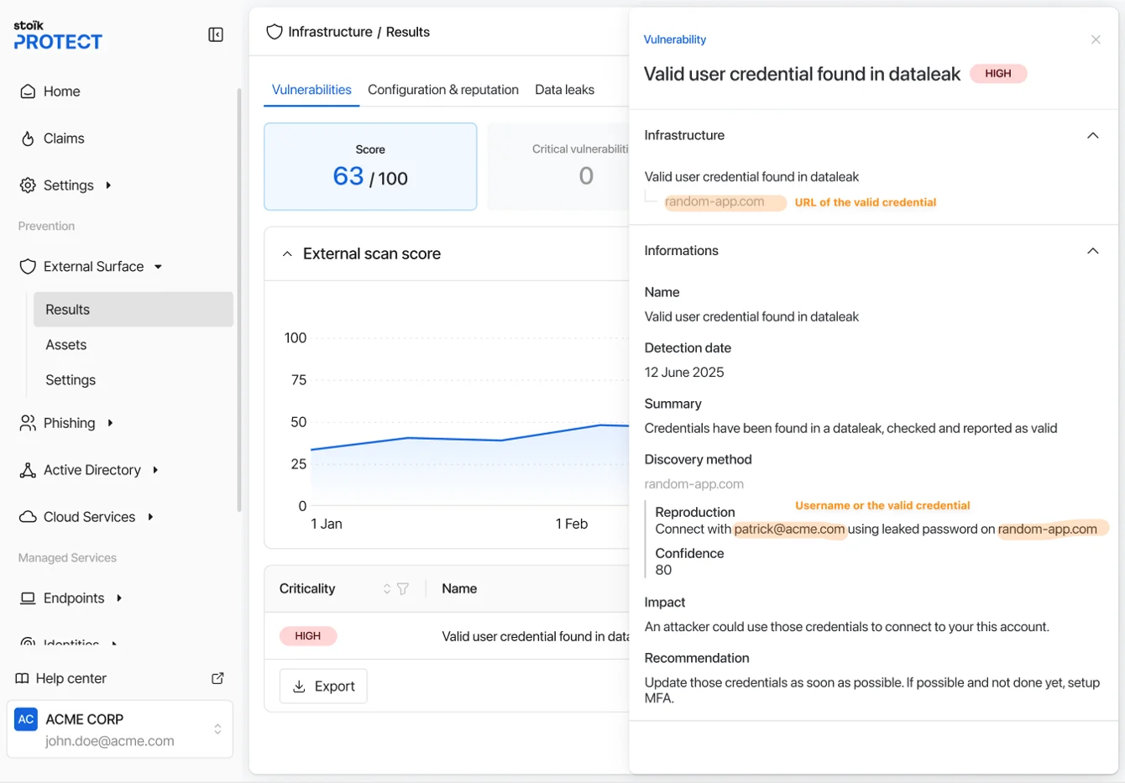The image size is (1125, 783).
Task: Collapse the External scan score panel
Action: pos(287,253)
